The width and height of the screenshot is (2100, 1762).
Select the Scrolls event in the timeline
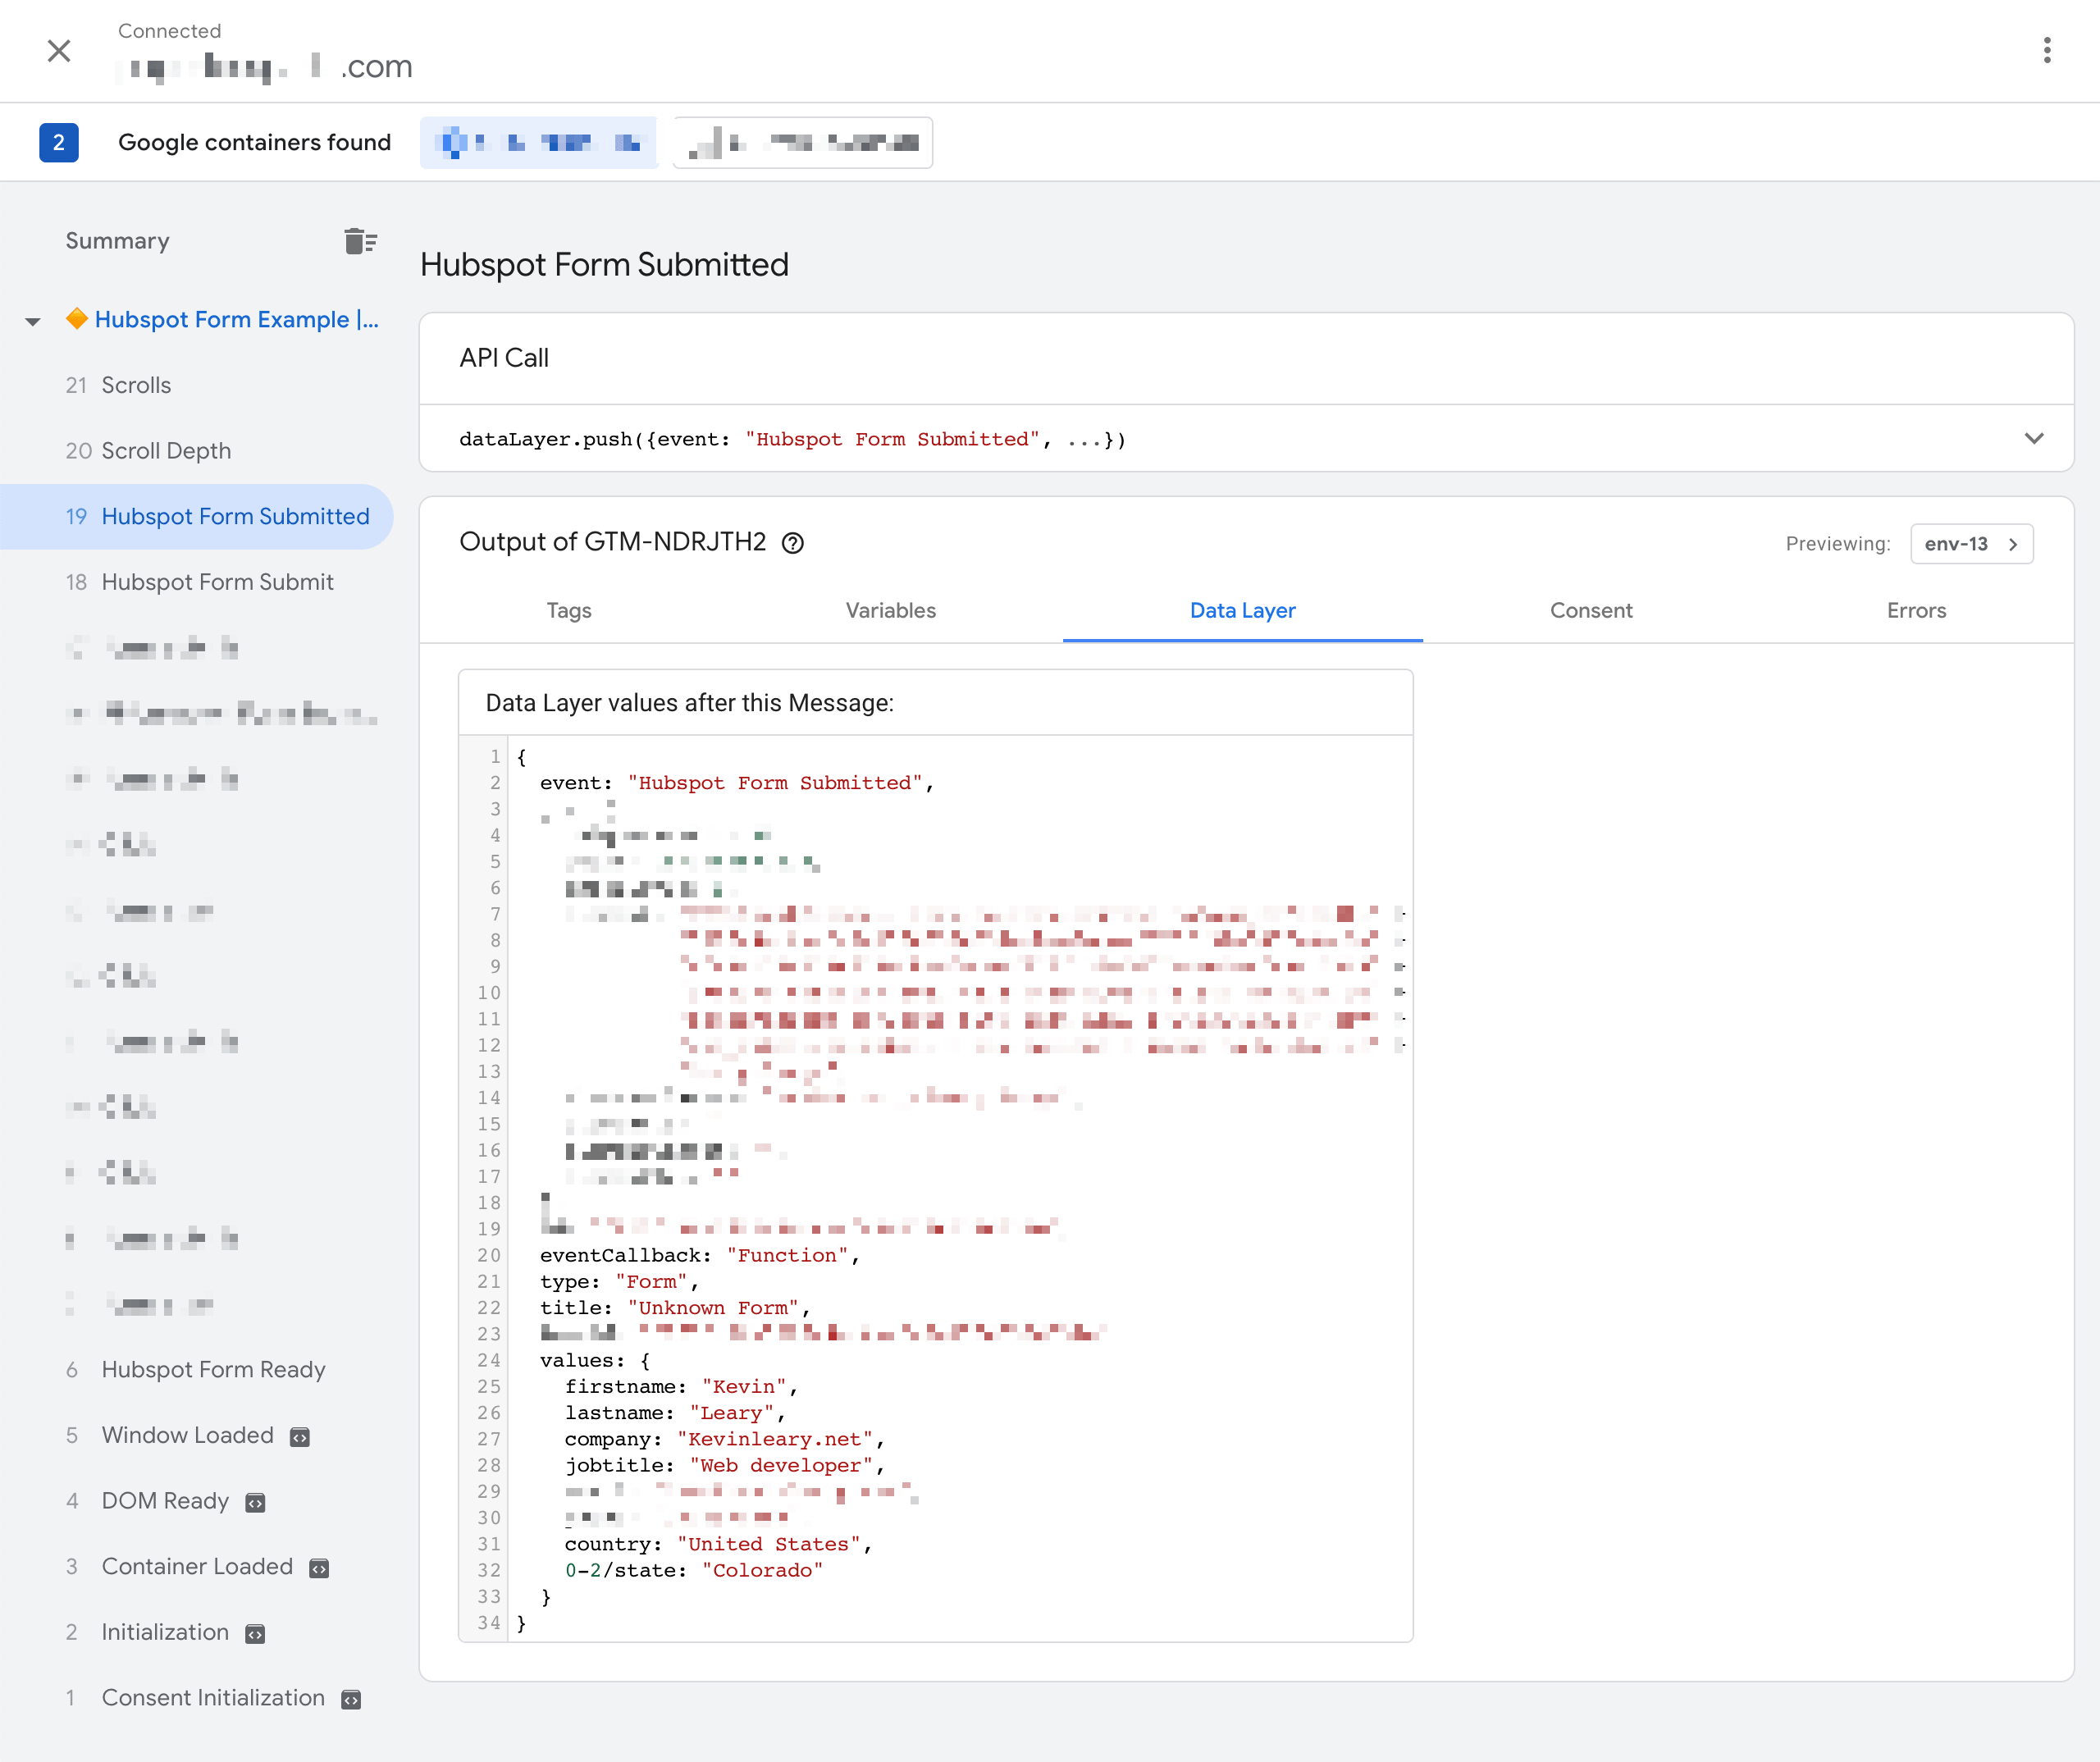click(x=135, y=384)
